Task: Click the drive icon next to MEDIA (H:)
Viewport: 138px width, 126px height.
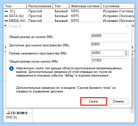Action: pyautogui.click(x=6, y=21)
